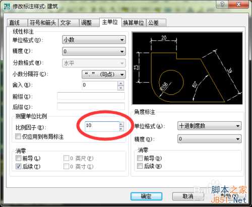Select the 主单位 tab
Image resolution: width=252 pixels, height=207 pixels.
[x=110, y=22]
